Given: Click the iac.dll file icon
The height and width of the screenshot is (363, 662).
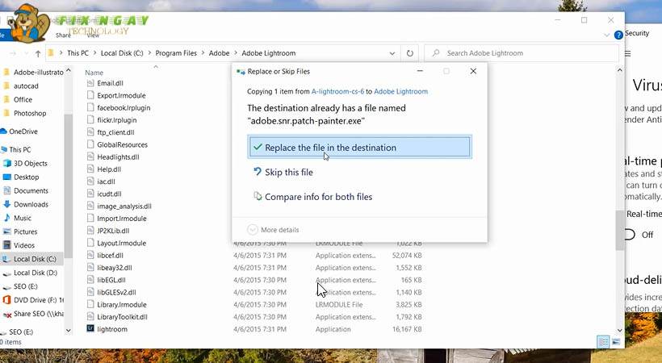Looking at the screenshot, I should (x=90, y=181).
